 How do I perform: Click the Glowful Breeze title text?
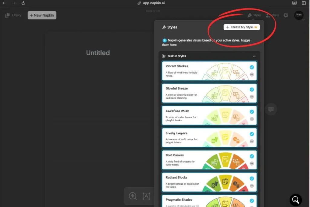(x=177, y=88)
